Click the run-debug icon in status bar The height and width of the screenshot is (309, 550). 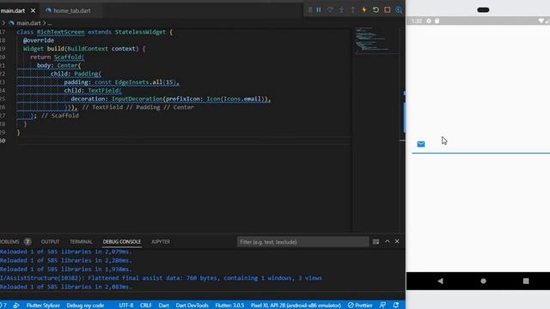click(16, 306)
